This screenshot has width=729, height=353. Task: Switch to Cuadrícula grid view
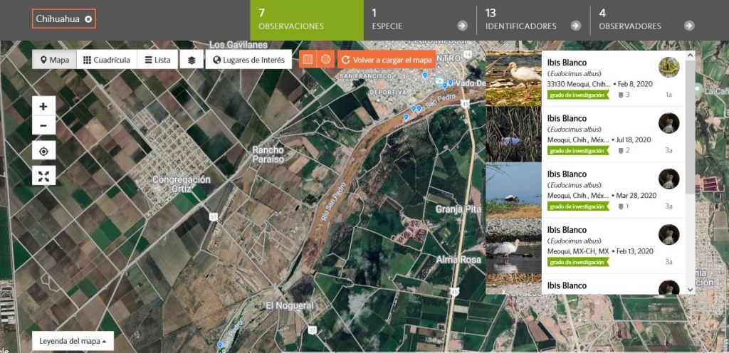coord(107,60)
